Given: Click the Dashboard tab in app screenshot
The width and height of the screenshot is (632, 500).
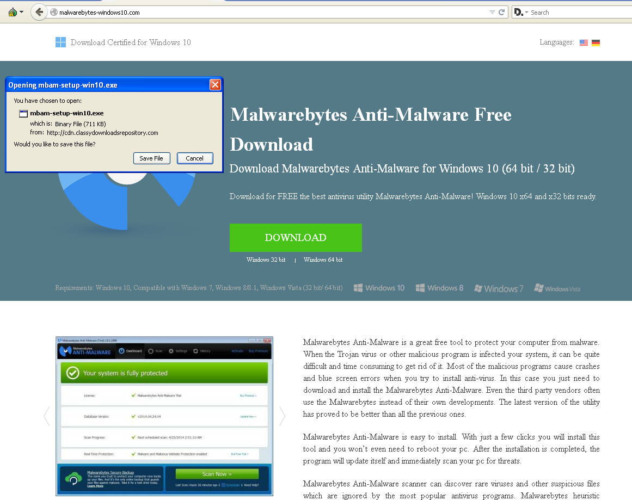Looking at the screenshot, I should [130, 351].
